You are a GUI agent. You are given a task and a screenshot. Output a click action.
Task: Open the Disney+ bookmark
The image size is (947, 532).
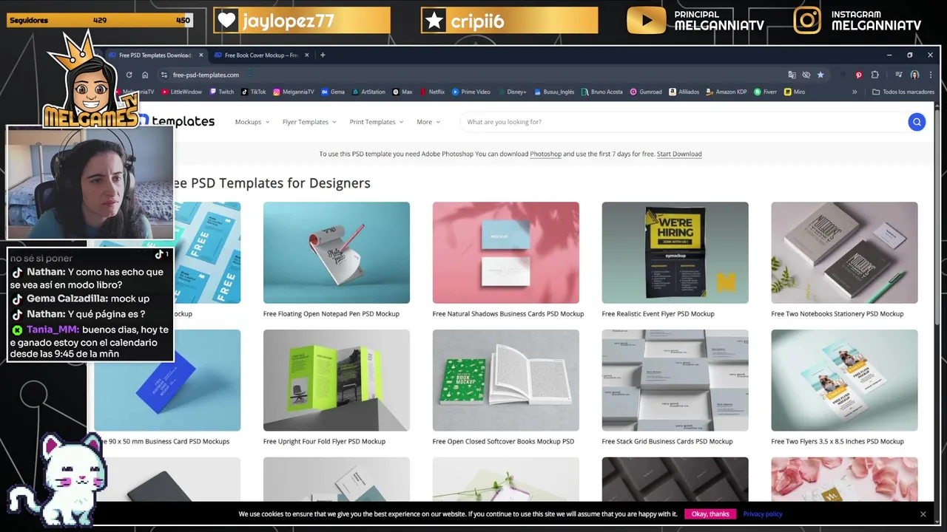click(512, 92)
